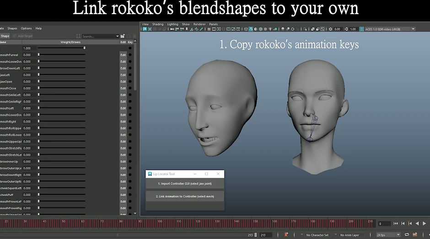This screenshot has width=430, height=239.
Task: Click the add blend shape folder icon
Action: point(123,36)
